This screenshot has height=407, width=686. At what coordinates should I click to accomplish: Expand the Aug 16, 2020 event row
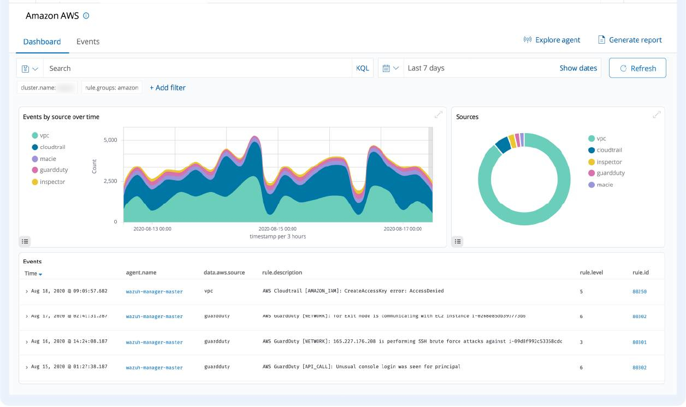pos(27,342)
